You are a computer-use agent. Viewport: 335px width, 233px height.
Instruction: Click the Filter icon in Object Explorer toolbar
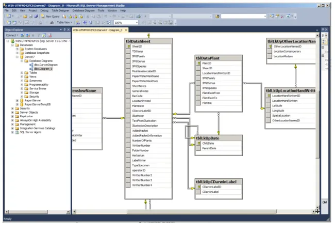(39, 35)
